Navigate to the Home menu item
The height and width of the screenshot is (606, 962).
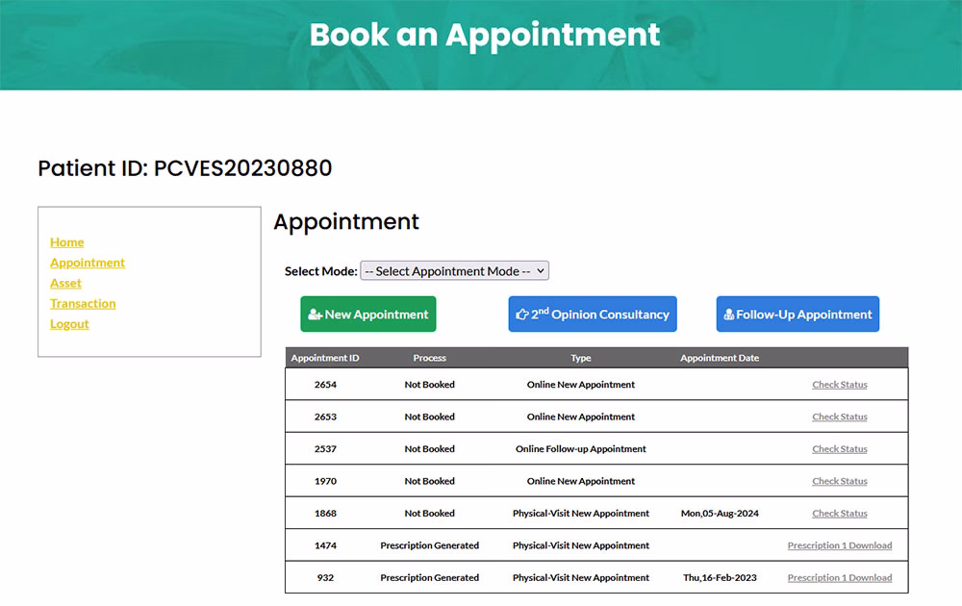point(66,241)
